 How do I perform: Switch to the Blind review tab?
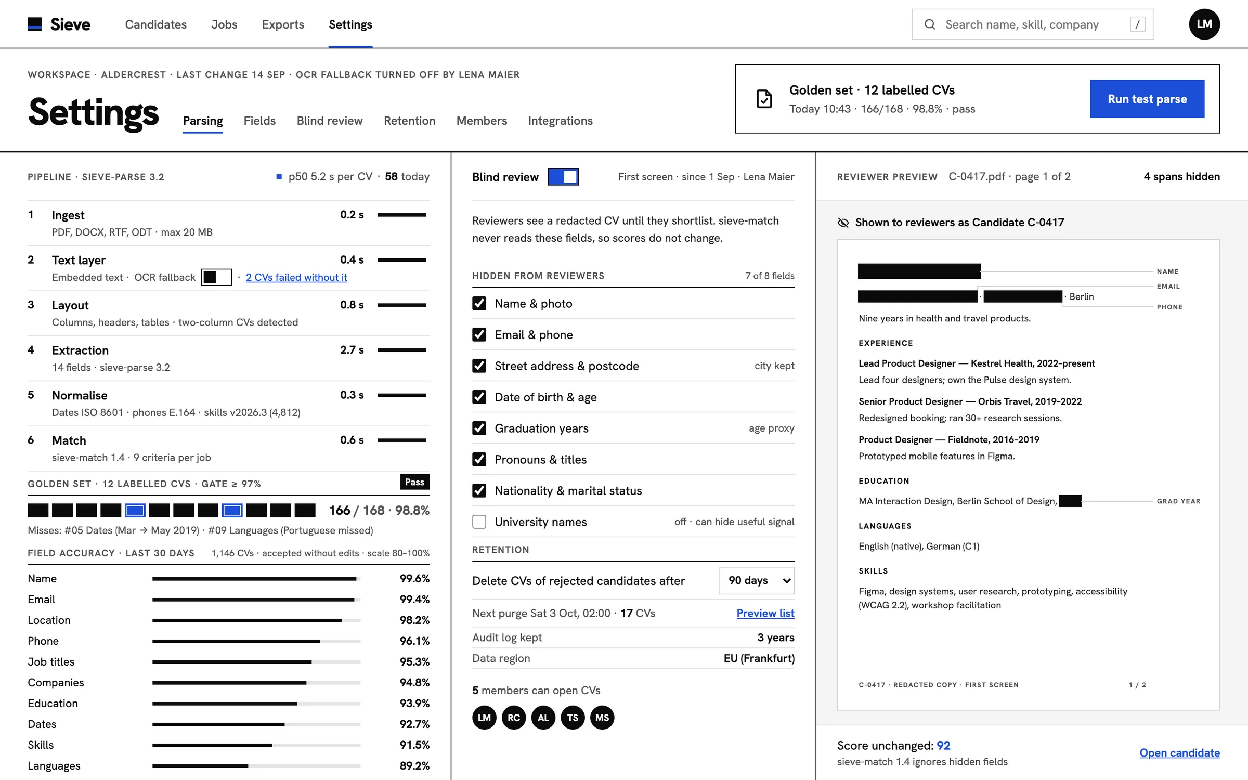(x=330, y=121)
